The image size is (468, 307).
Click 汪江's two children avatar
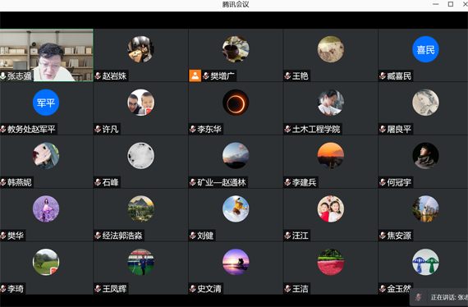pos(331,208)
